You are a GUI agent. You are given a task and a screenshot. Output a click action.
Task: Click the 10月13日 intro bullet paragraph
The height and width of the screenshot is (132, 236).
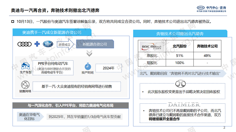[114, 22]
